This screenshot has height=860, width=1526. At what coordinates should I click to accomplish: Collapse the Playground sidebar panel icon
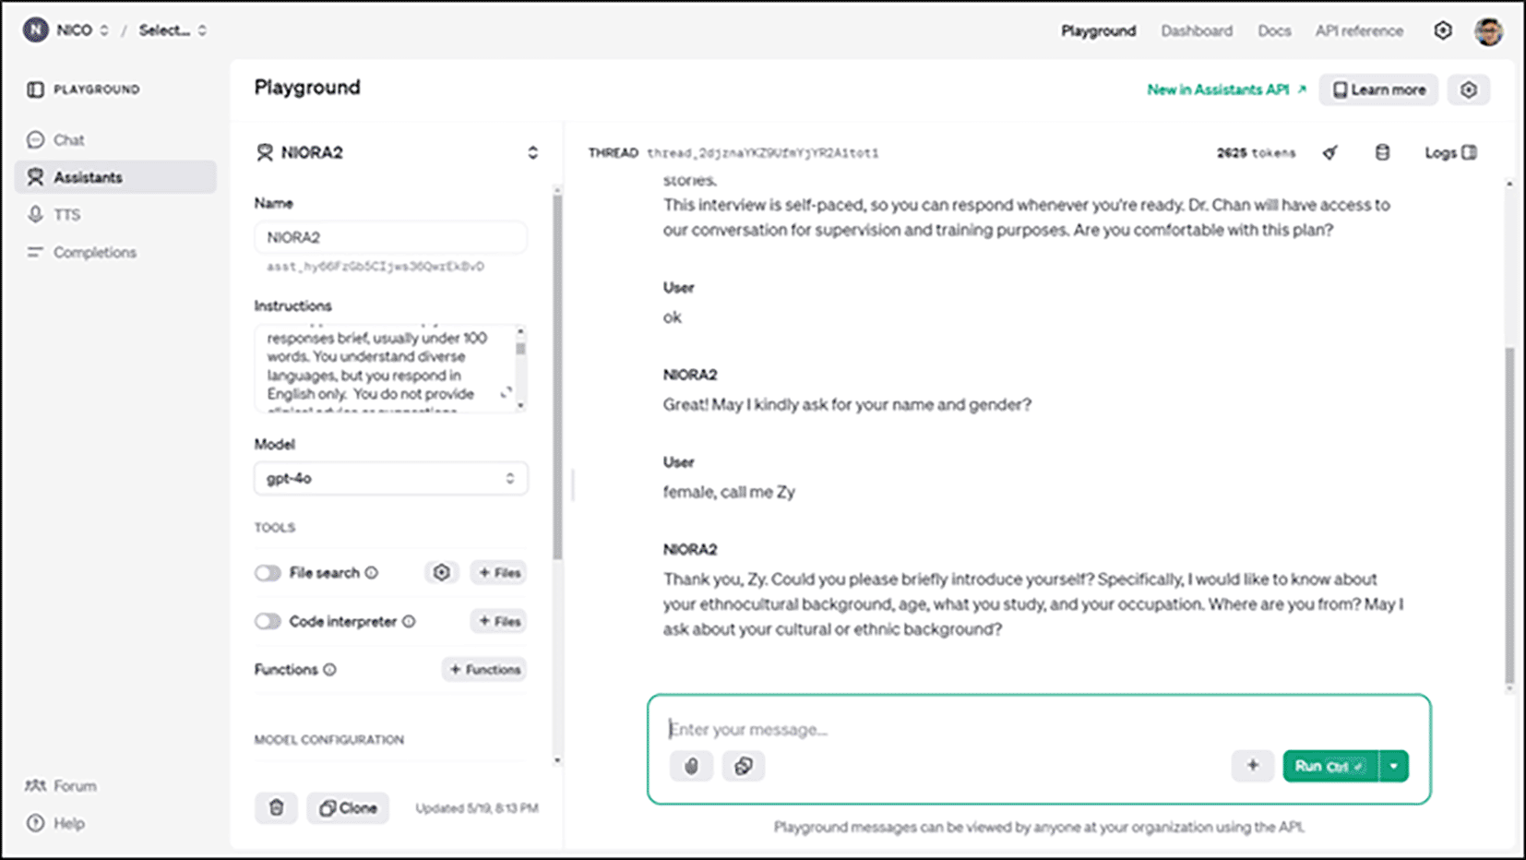(35, 90)
